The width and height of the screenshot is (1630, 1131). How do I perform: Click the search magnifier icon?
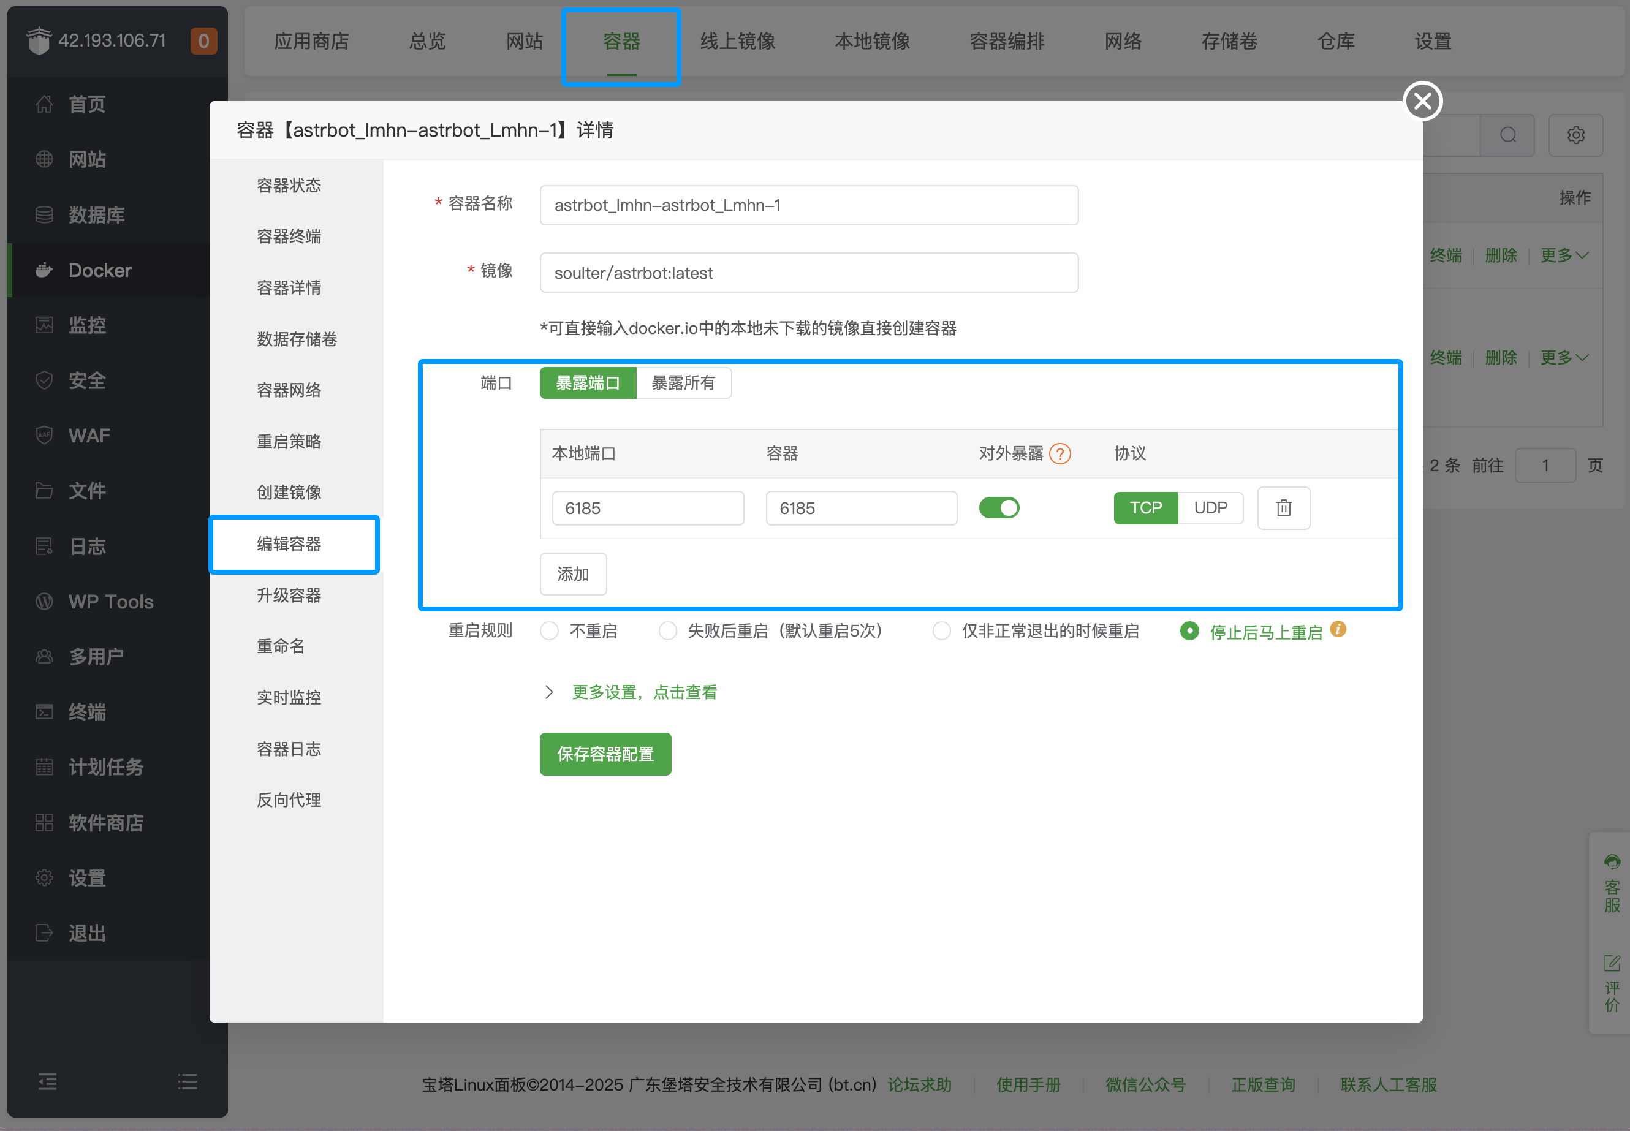(x=1508, y=135)
